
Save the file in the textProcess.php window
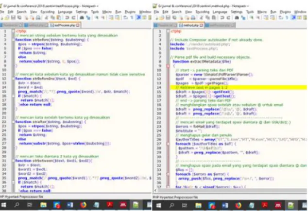coord(13,17)
